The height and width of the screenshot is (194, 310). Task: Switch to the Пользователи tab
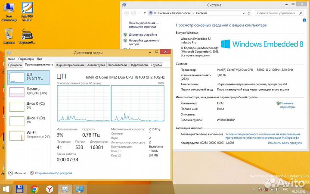pyautogui.click(x=117, y=65)
